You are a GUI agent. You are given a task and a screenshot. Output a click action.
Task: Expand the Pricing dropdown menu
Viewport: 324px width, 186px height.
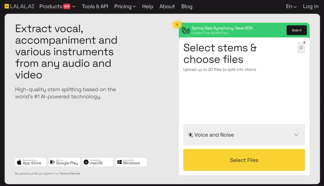tap(125, 7)
